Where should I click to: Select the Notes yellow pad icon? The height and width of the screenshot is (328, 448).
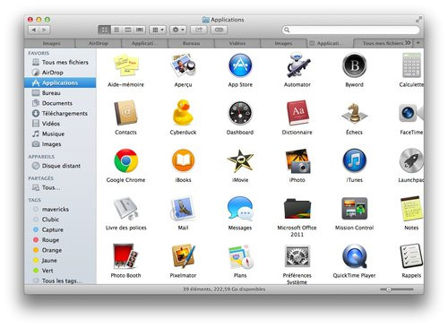(x=411, y=209)
